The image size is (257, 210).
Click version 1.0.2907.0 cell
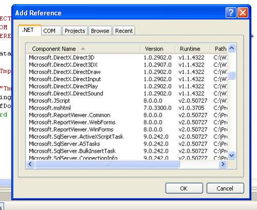coord(157,65)
